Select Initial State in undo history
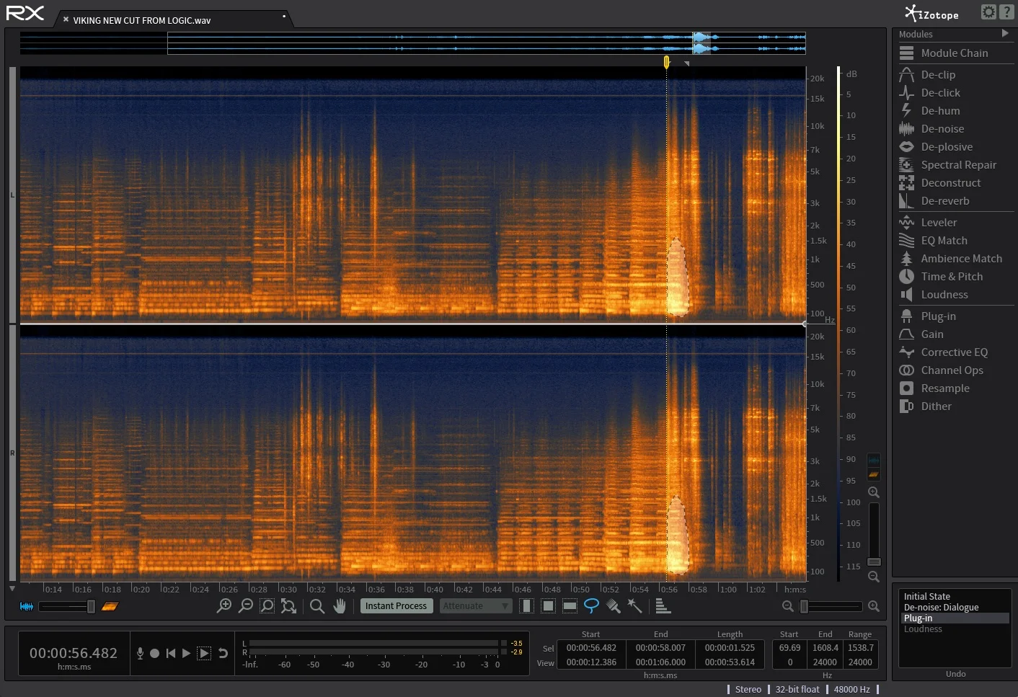The width and height of the screenshot is (1018, 697). 955,597
